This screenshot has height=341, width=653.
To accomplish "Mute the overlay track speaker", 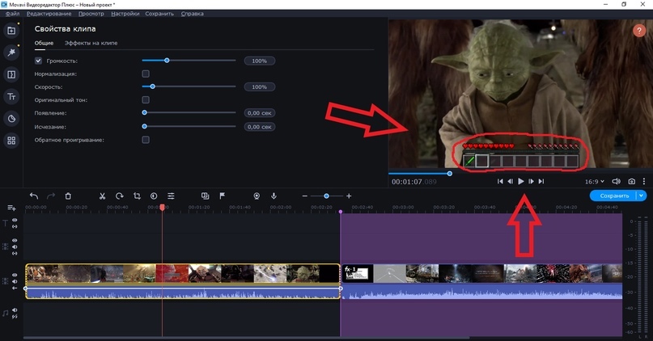I will coord(15,246).
